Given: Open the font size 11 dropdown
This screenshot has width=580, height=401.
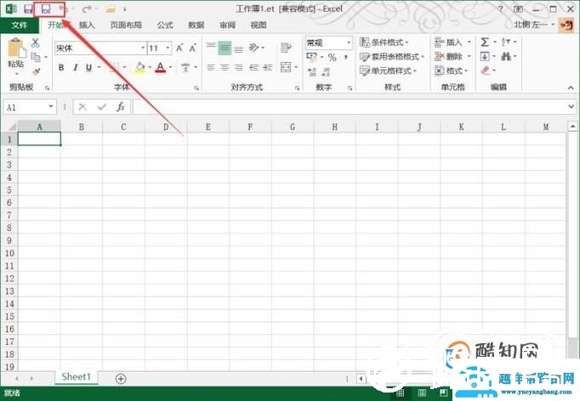Looking at the screenshot, I should (x=168, y=48).
